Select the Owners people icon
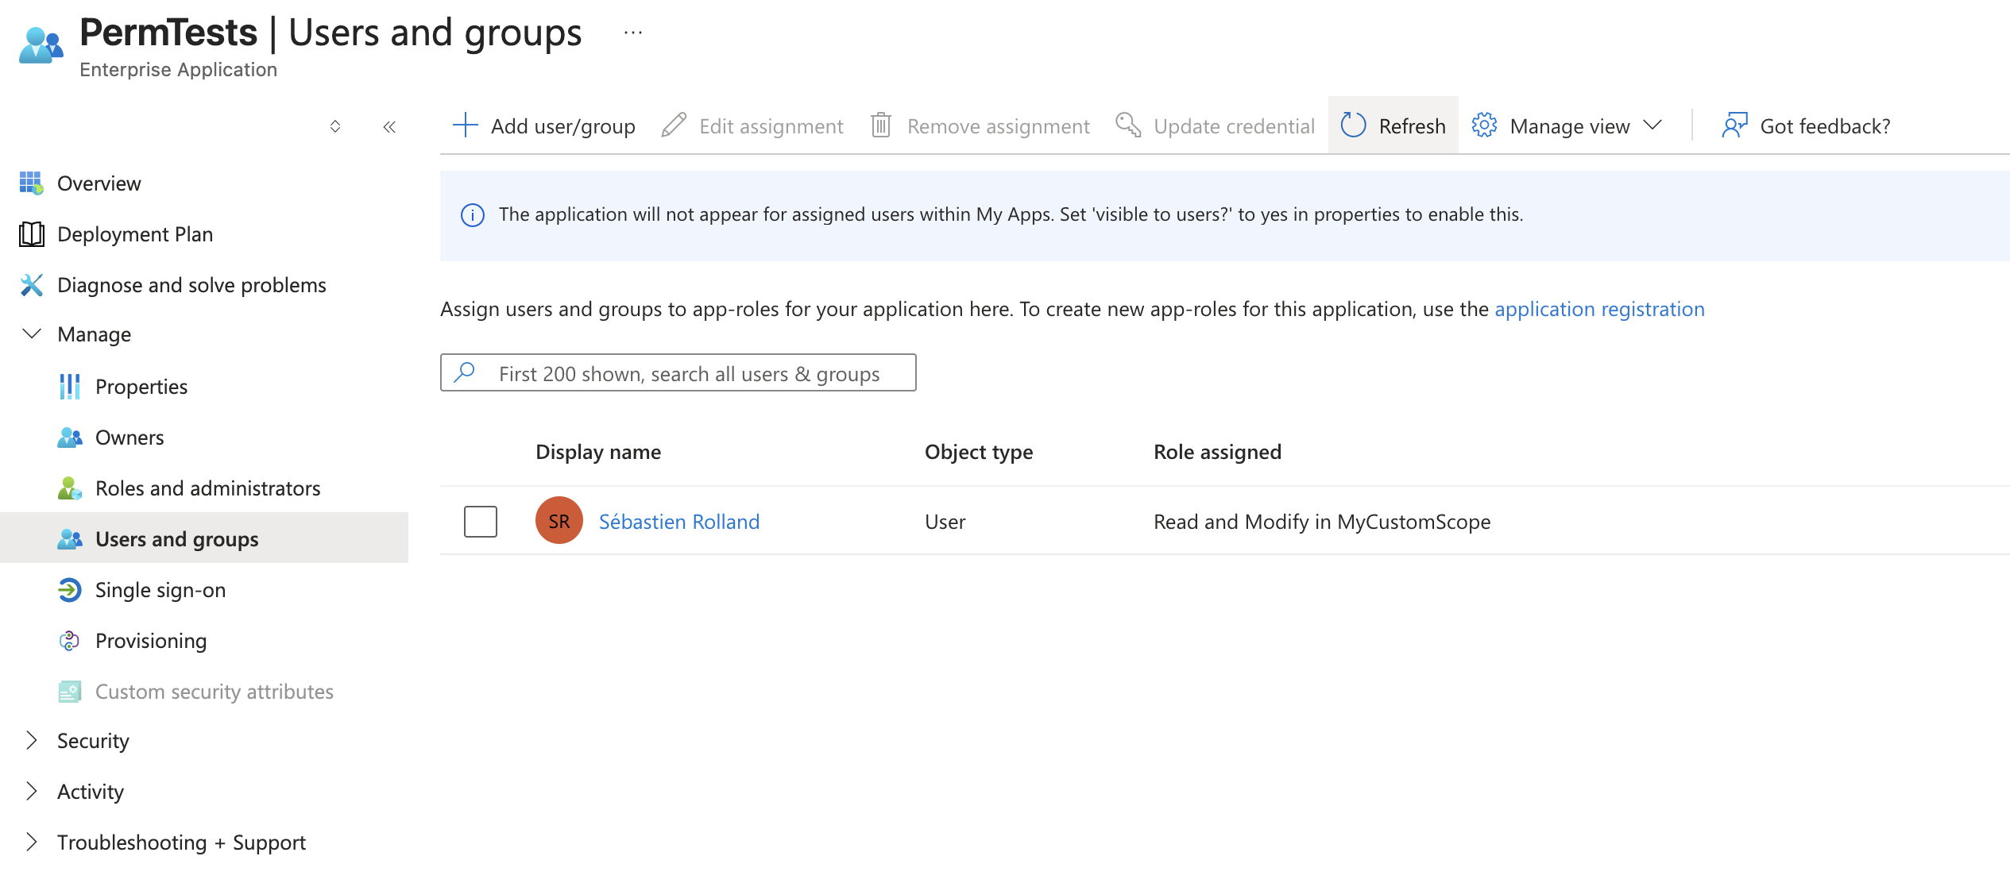Image resolution: width=2010 pixels, height=883 pixels. pyautogui.click(x=69, y=437)
